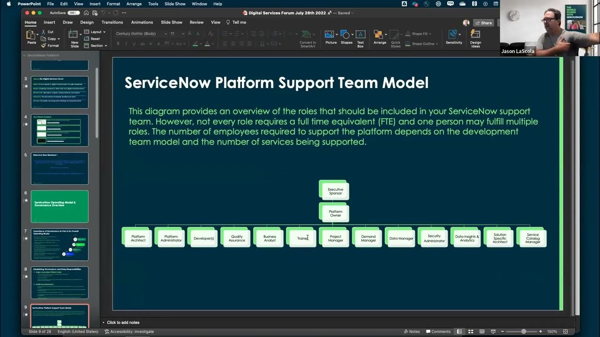Select the Platform Owner box

pos(336,213)
